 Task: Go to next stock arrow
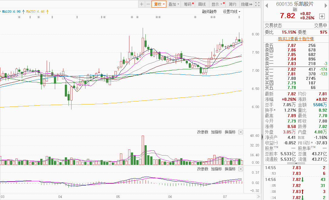coord(326,6)
